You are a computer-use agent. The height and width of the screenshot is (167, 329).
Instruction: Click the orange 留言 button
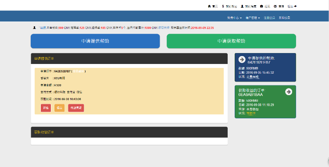(x=59, y=108)
